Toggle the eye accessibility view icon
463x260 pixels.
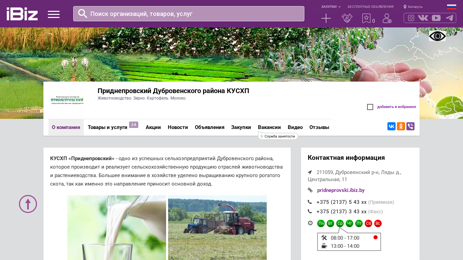437,36
